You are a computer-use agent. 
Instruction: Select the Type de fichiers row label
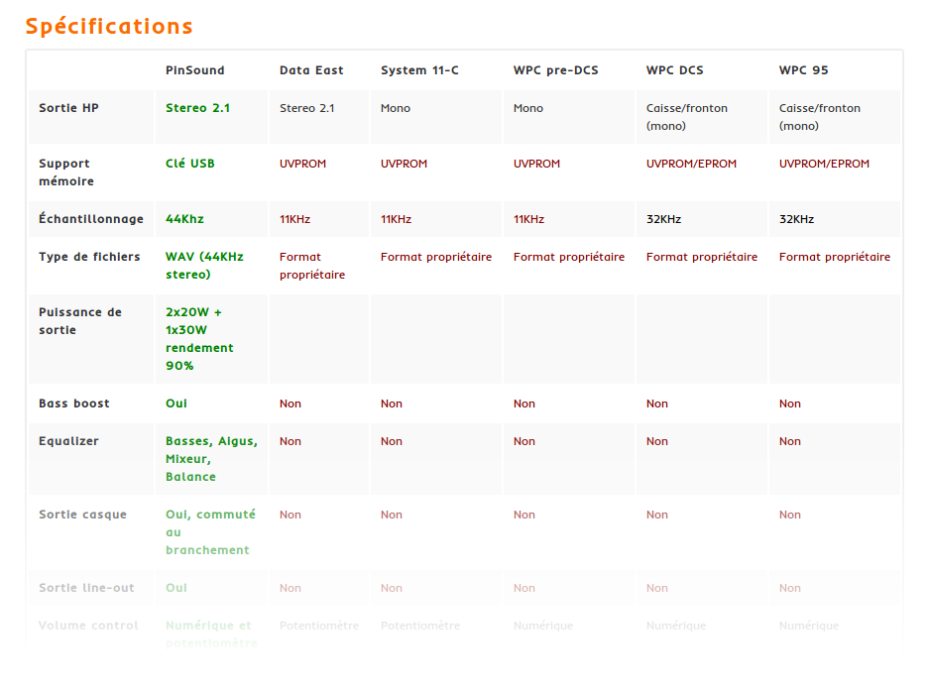(x=89, y=257)
